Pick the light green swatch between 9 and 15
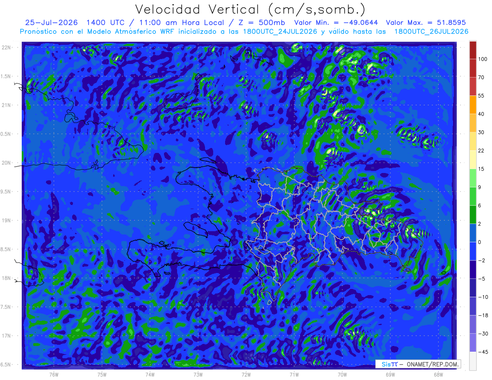The height and width of the screenshot is (380, 492). point(473,178)
